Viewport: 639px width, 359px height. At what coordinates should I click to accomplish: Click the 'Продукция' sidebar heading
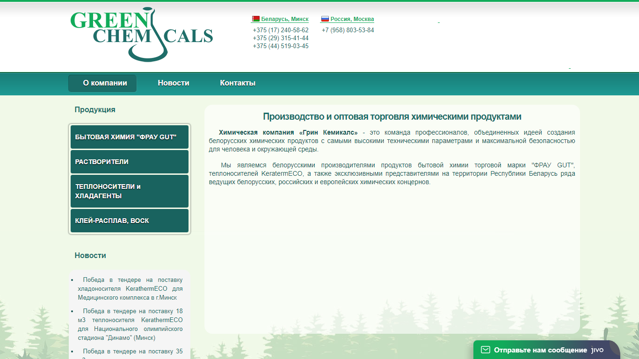pos(95,110)
